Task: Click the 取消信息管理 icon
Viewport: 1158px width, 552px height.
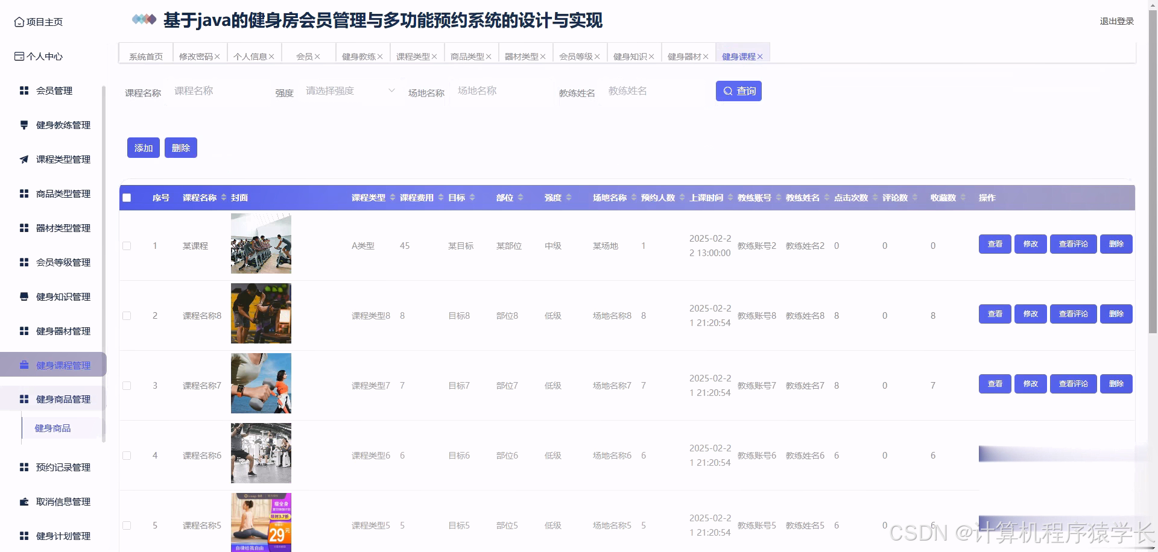Action: pyautogui.click(x=24, y=501)
